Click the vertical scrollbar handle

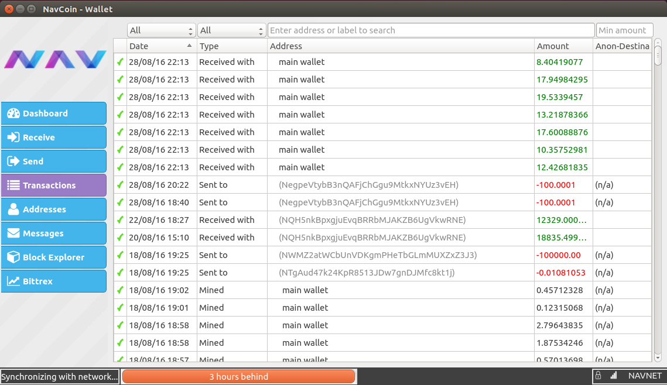[x=658, y=55]
